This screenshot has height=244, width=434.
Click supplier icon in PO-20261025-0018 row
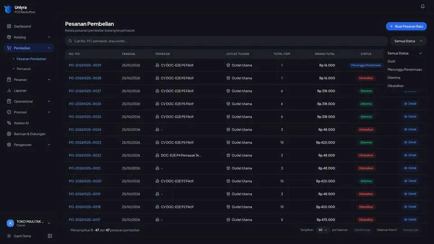pyautogui.click(x=157, y=206)
